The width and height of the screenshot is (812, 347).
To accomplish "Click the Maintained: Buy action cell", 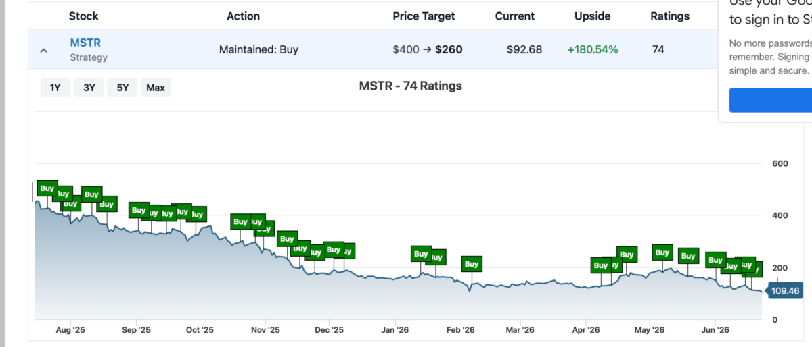I will click(x=258, y=49).
